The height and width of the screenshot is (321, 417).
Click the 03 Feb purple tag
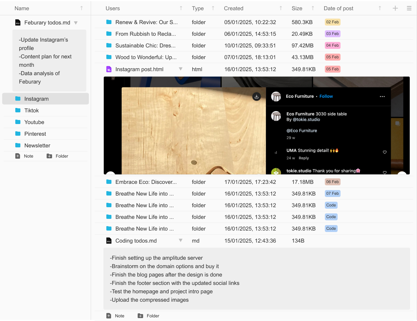(x=333, y=34)
